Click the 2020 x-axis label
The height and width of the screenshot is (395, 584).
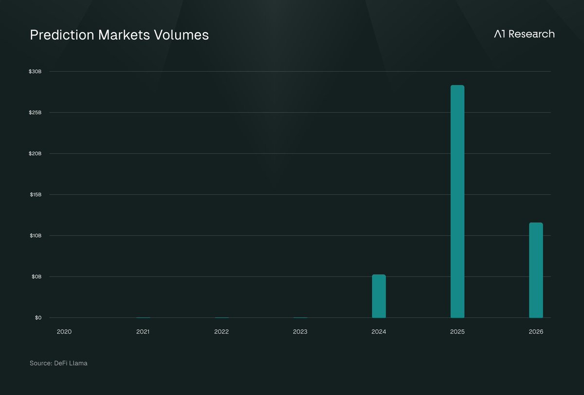(64, 332)
